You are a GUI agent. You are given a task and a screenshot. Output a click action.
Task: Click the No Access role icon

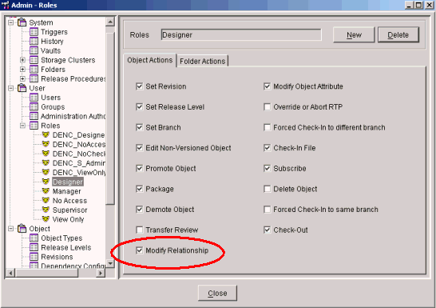46,200
